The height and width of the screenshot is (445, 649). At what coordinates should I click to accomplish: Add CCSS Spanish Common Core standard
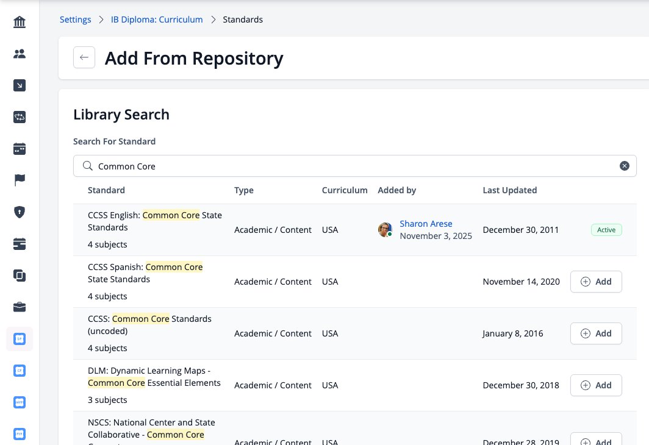(x=596, y=282)
